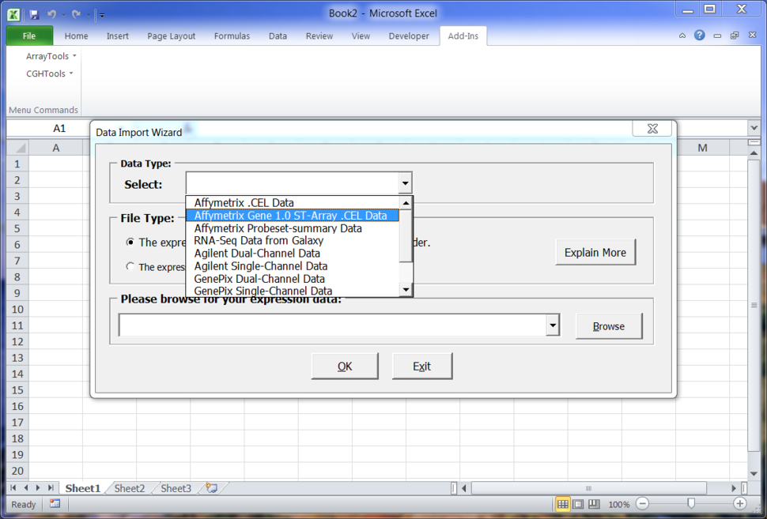
Task: Switch to Page Layout view icon
Action: pos(578,504)
